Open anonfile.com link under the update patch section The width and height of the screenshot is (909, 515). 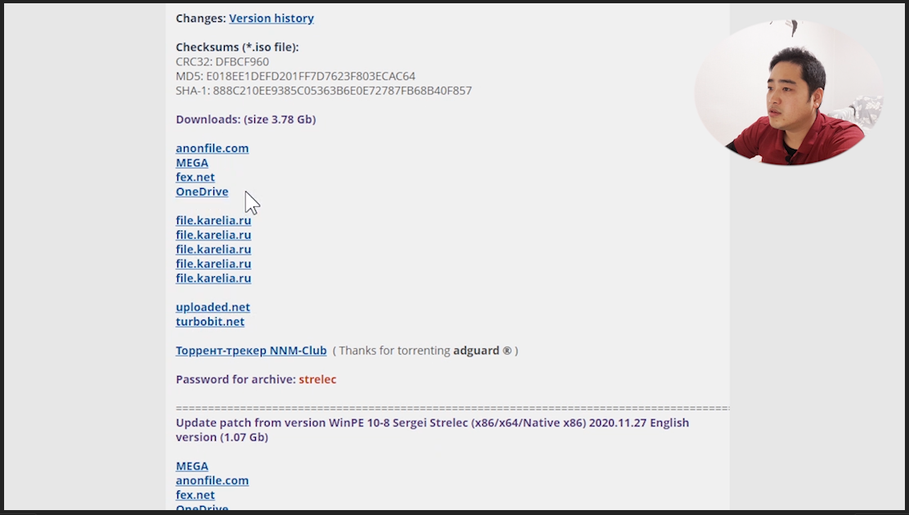pos(213,480)
